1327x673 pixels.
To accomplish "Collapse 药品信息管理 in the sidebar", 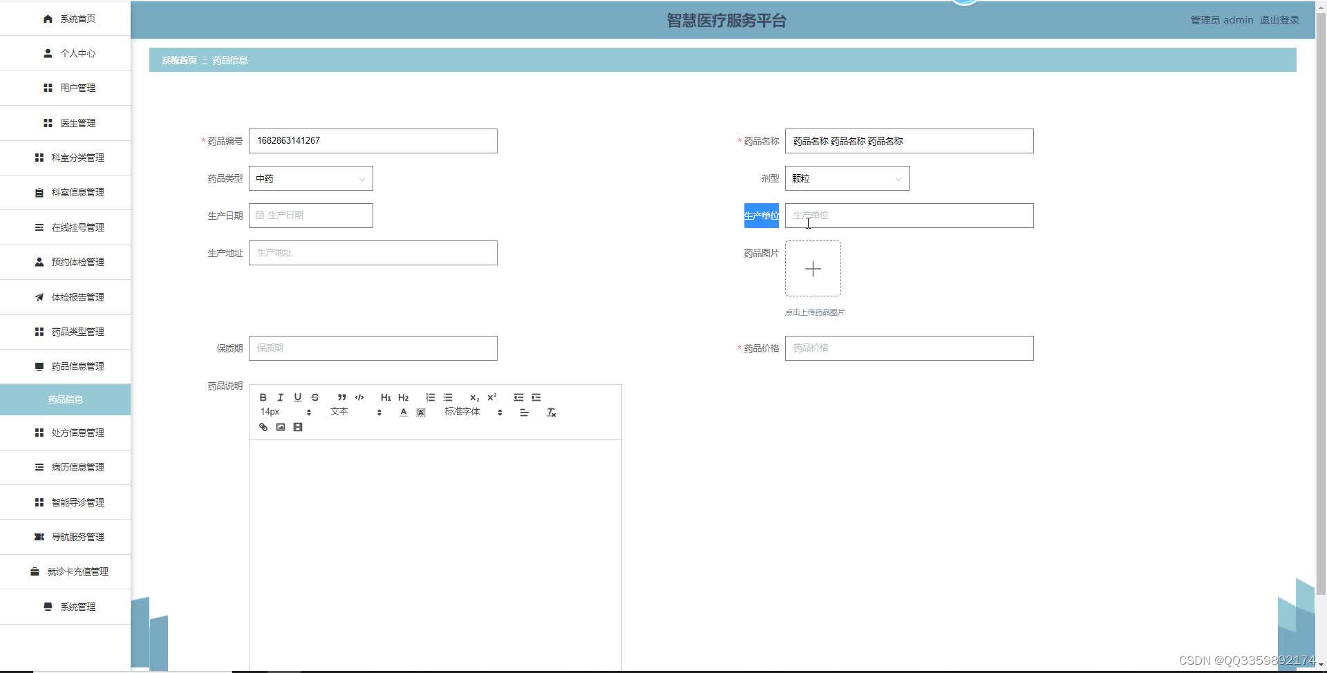I will coord(65,366).
